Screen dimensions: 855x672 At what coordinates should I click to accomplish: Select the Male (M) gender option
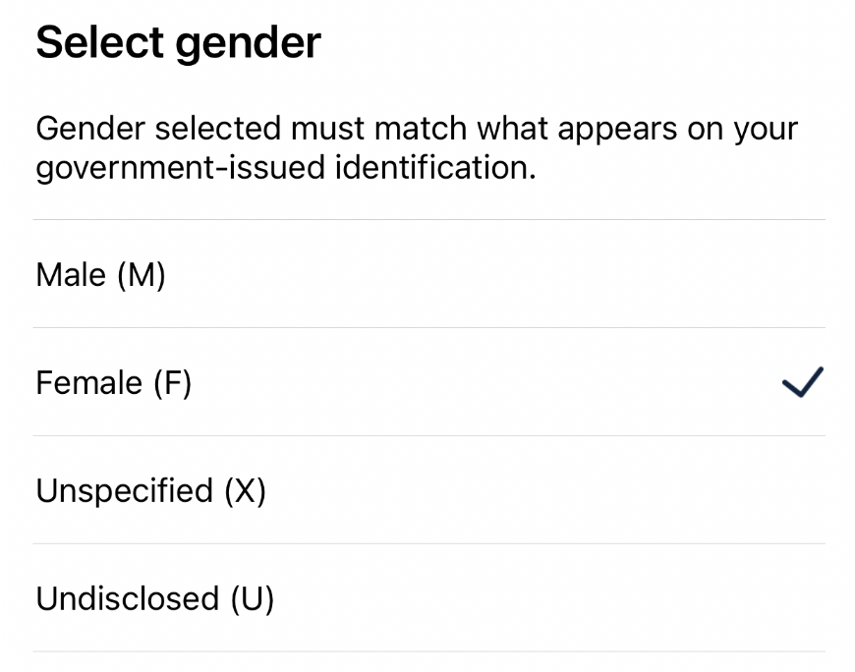(101, 275)
